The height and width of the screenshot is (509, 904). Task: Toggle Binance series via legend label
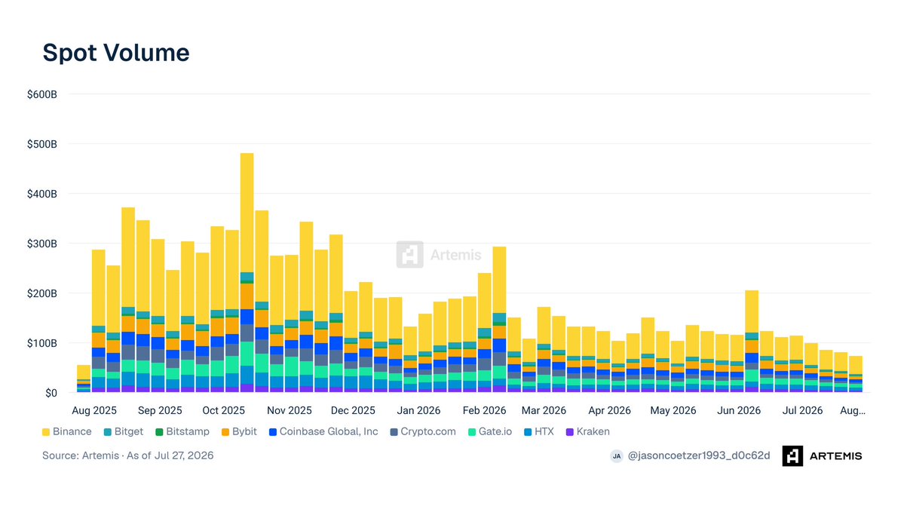click(x=72, y=432)
